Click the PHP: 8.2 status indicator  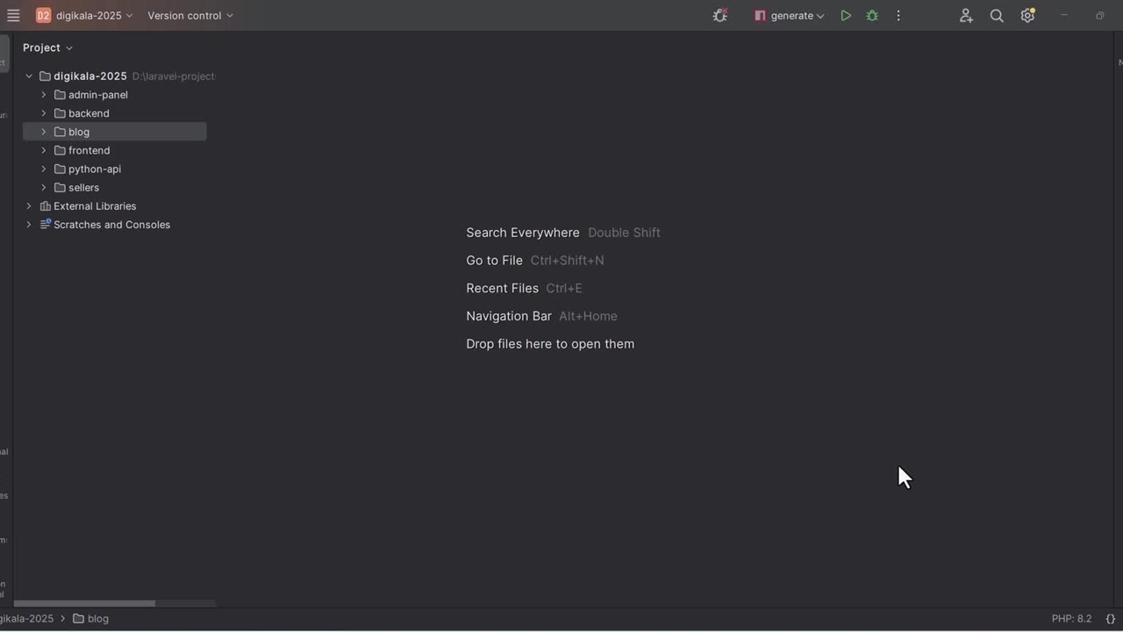(x=1071, y=619)
